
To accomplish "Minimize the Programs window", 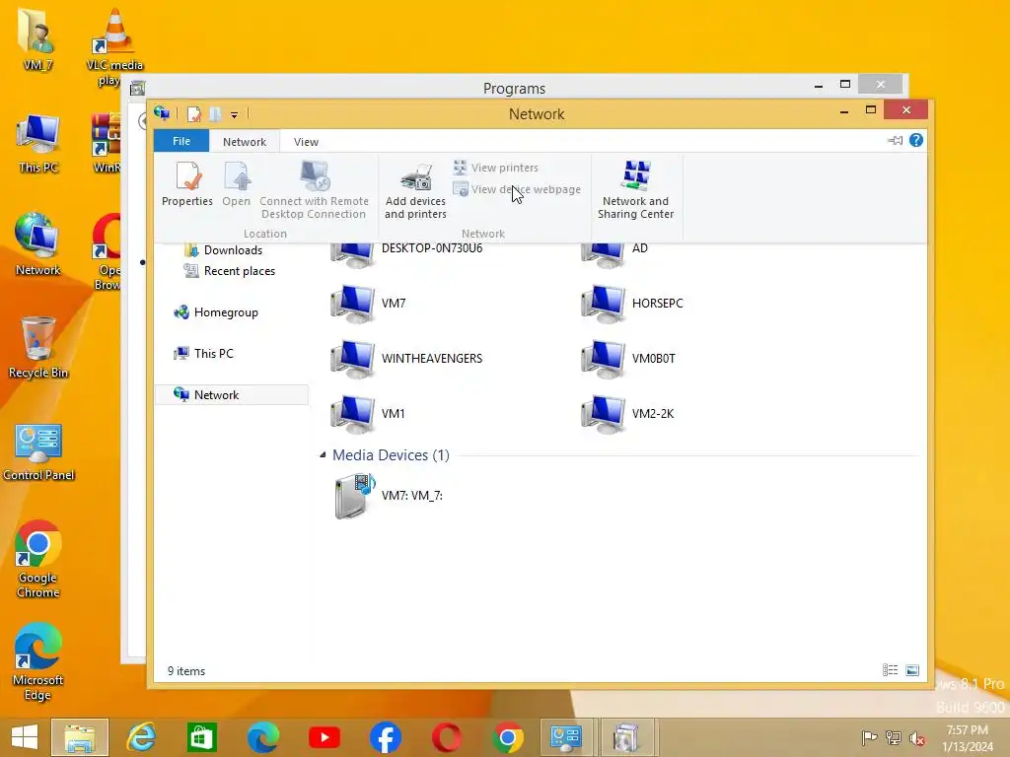I will click(819, 85).
